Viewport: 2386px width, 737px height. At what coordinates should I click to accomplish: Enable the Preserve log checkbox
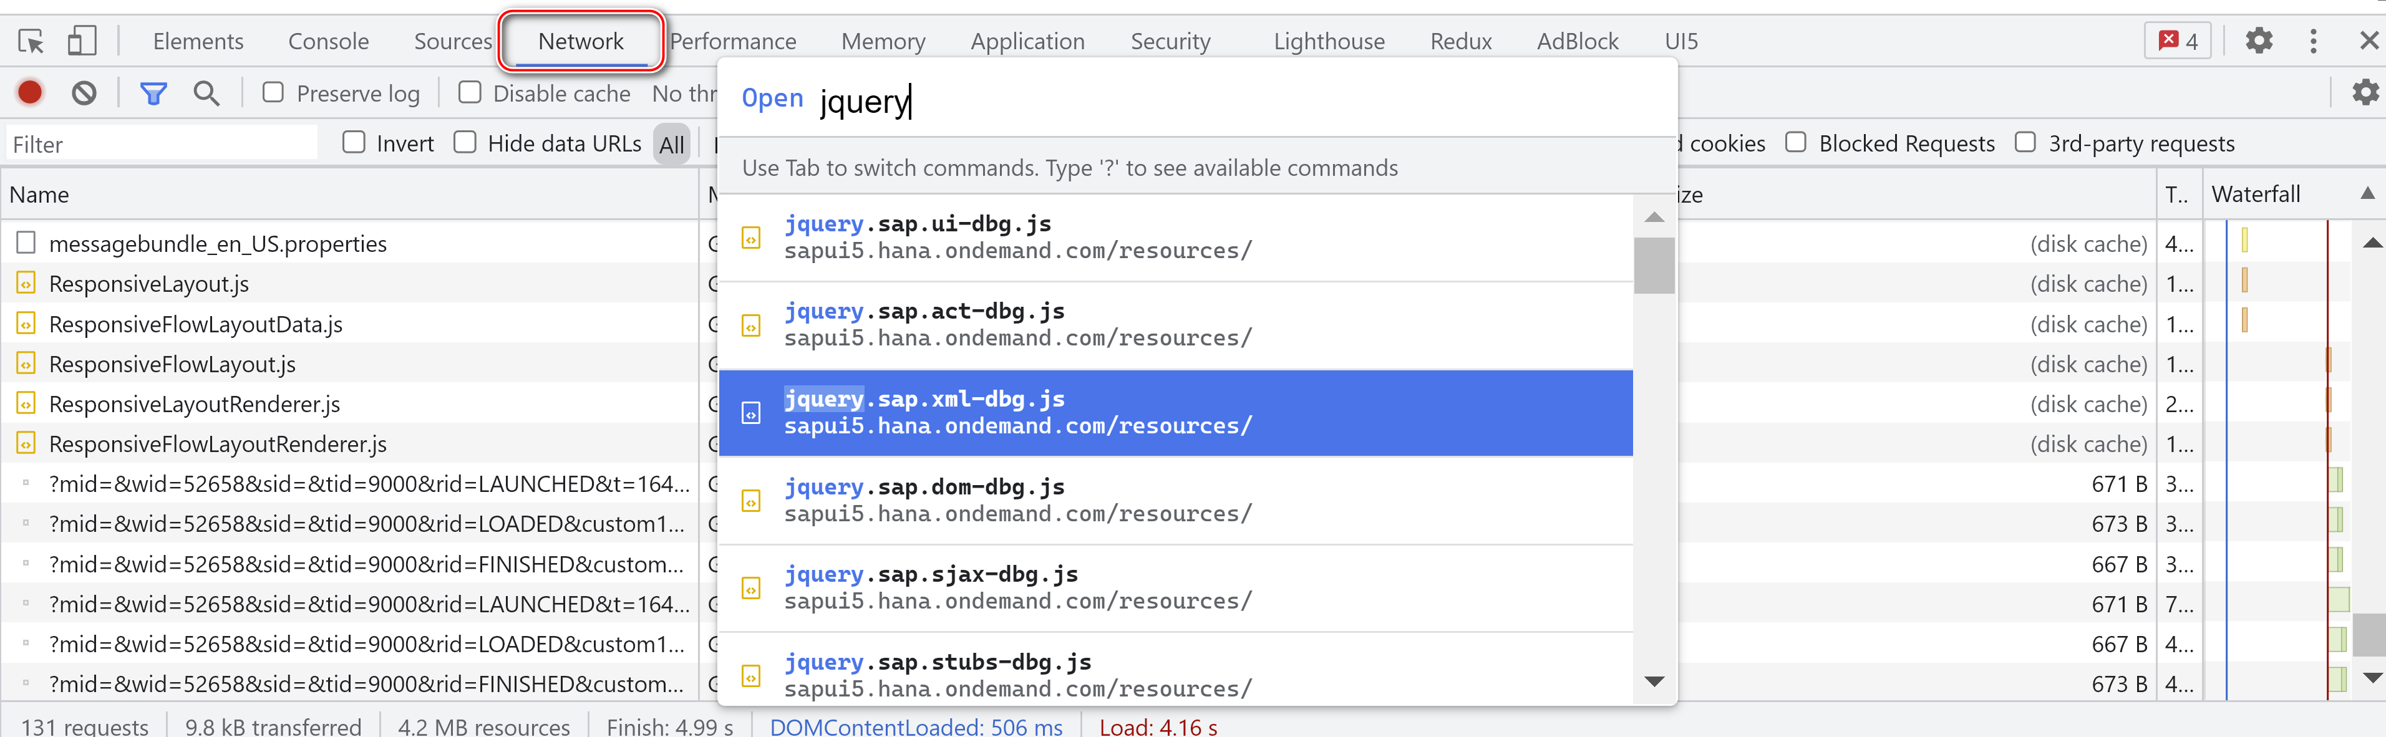pos(273,92)
